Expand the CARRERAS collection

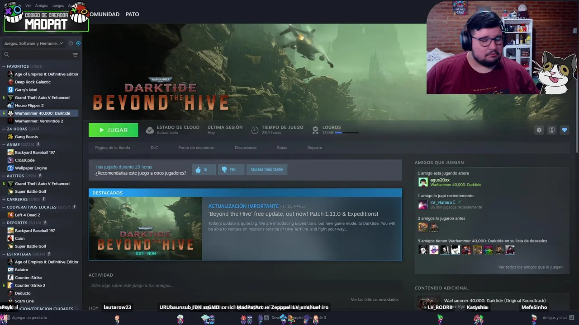coord(4,199)
